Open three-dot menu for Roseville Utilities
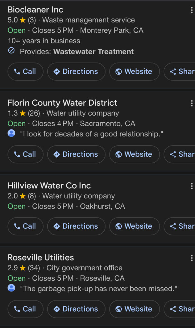 click(191, 258)
